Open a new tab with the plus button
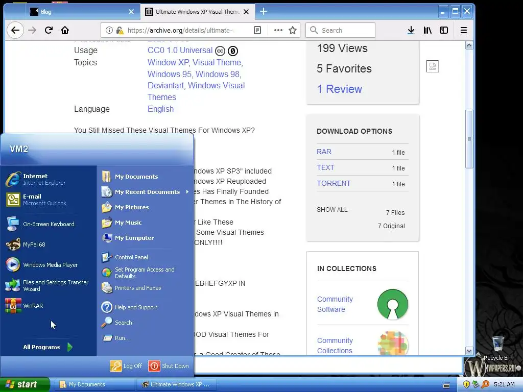This screenshot has width=523, height=392. click(x=264, y=12)
